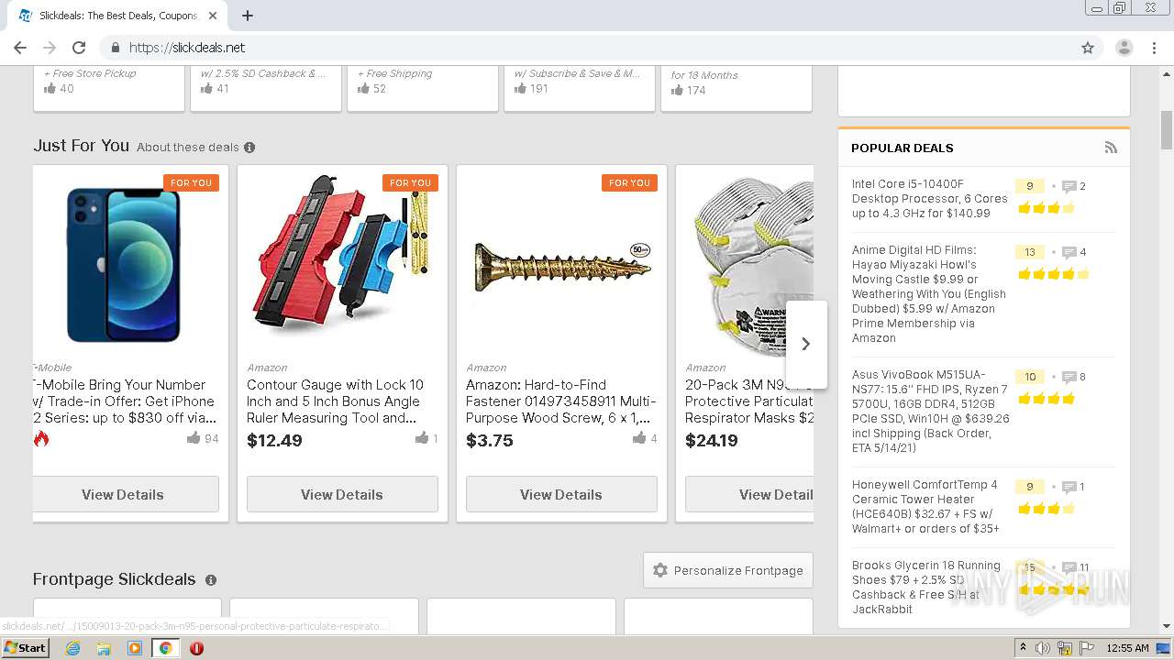Open the media player taskbar icon
The image size is (1174, 660).
pos(135,648)
